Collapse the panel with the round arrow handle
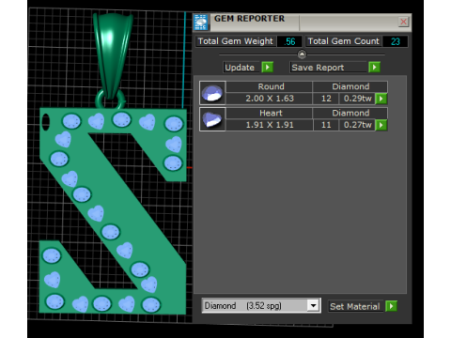 pos(302,54)
